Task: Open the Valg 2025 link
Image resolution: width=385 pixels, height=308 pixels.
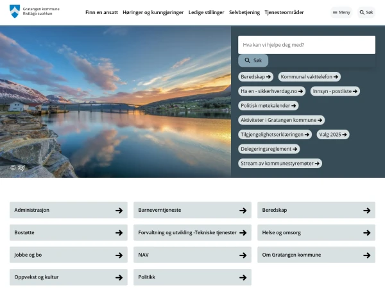Action: 333,134
